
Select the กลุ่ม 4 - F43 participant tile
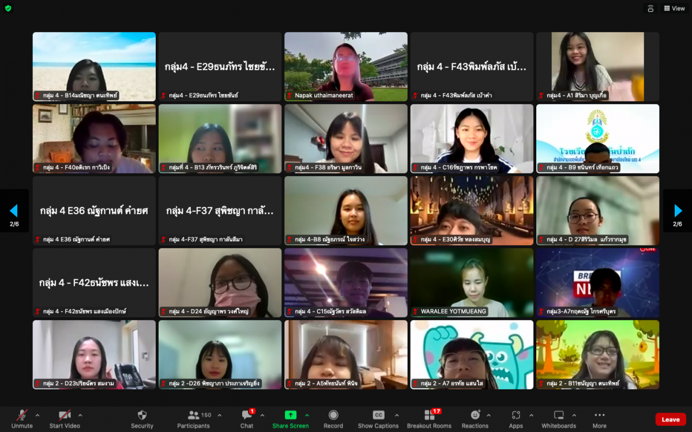[x=472, y=67]
